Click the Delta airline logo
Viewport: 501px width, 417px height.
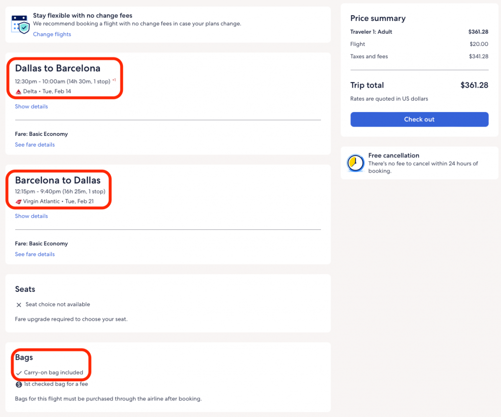coord(19,91)
